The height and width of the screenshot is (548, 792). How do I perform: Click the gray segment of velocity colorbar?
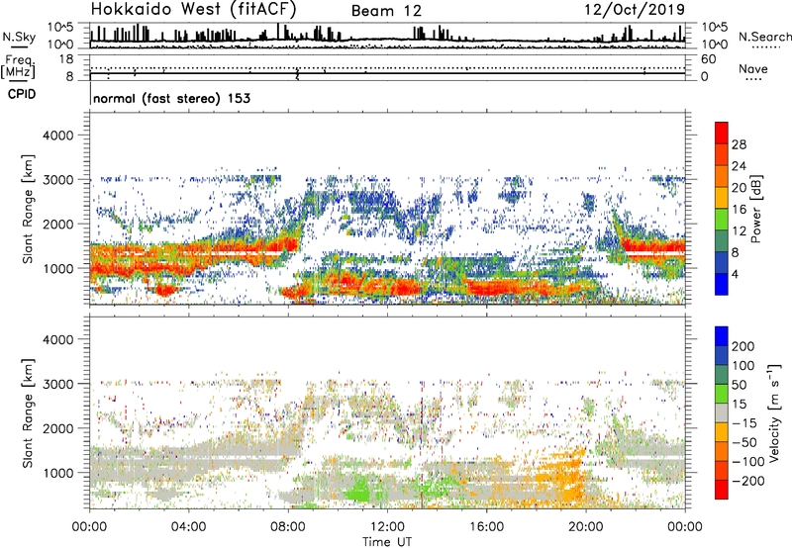click(722, 412)
